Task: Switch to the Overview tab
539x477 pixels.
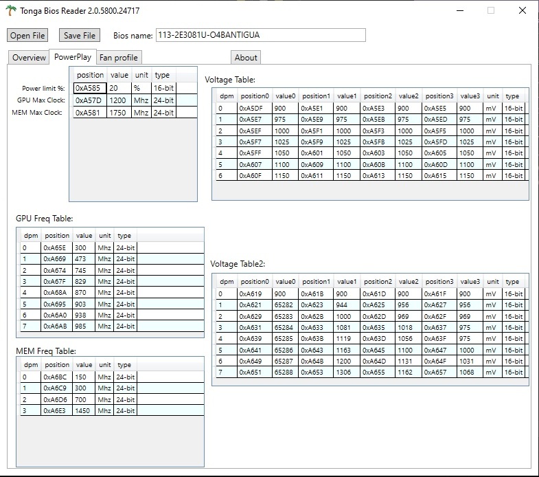Action: (x=29, y=58)
